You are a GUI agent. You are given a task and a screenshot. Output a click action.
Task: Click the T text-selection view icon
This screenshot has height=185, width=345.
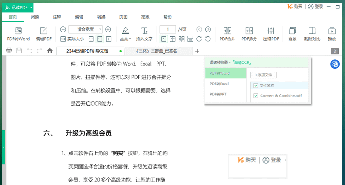coord(109,39)
